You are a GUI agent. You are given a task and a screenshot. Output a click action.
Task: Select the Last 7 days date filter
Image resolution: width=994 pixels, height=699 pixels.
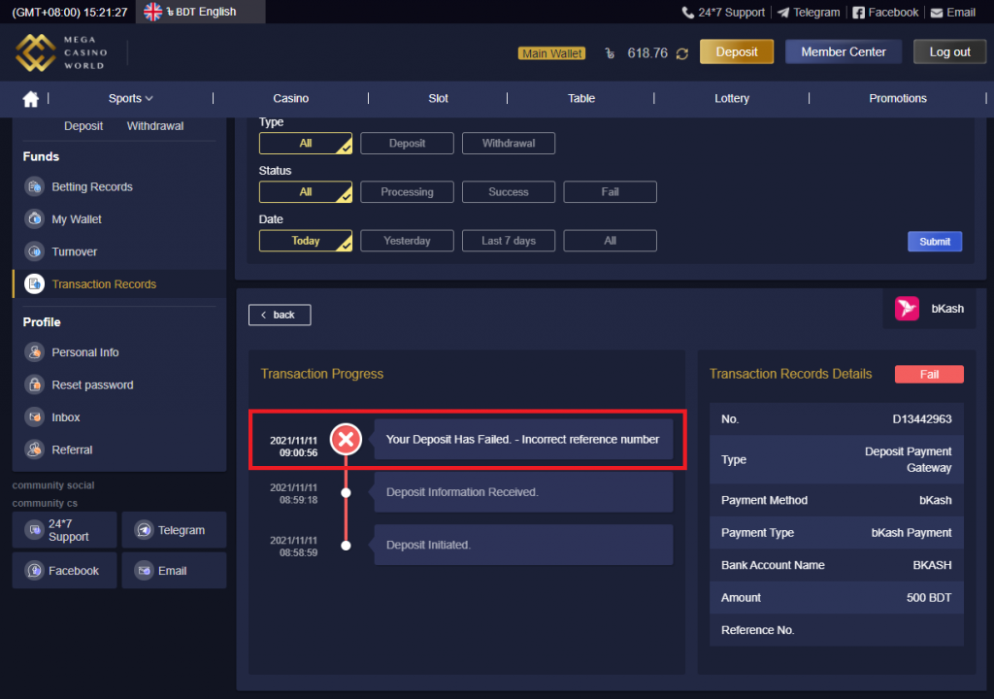pyautogui.click(x=509, y=241)
